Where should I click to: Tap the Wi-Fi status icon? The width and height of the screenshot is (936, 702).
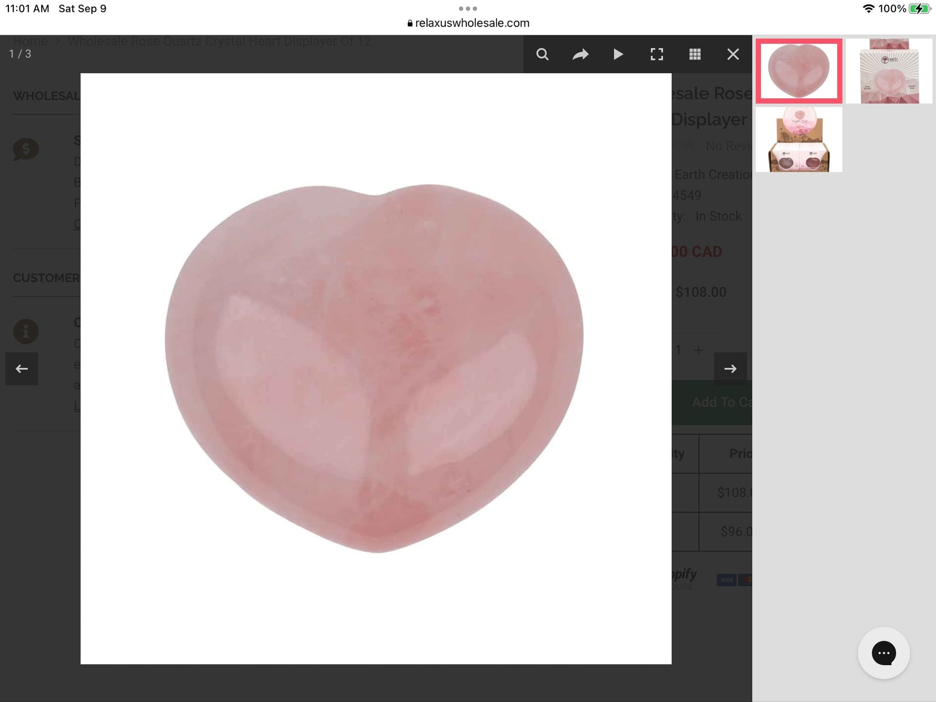pyautogui.click(x=868, y=8)
